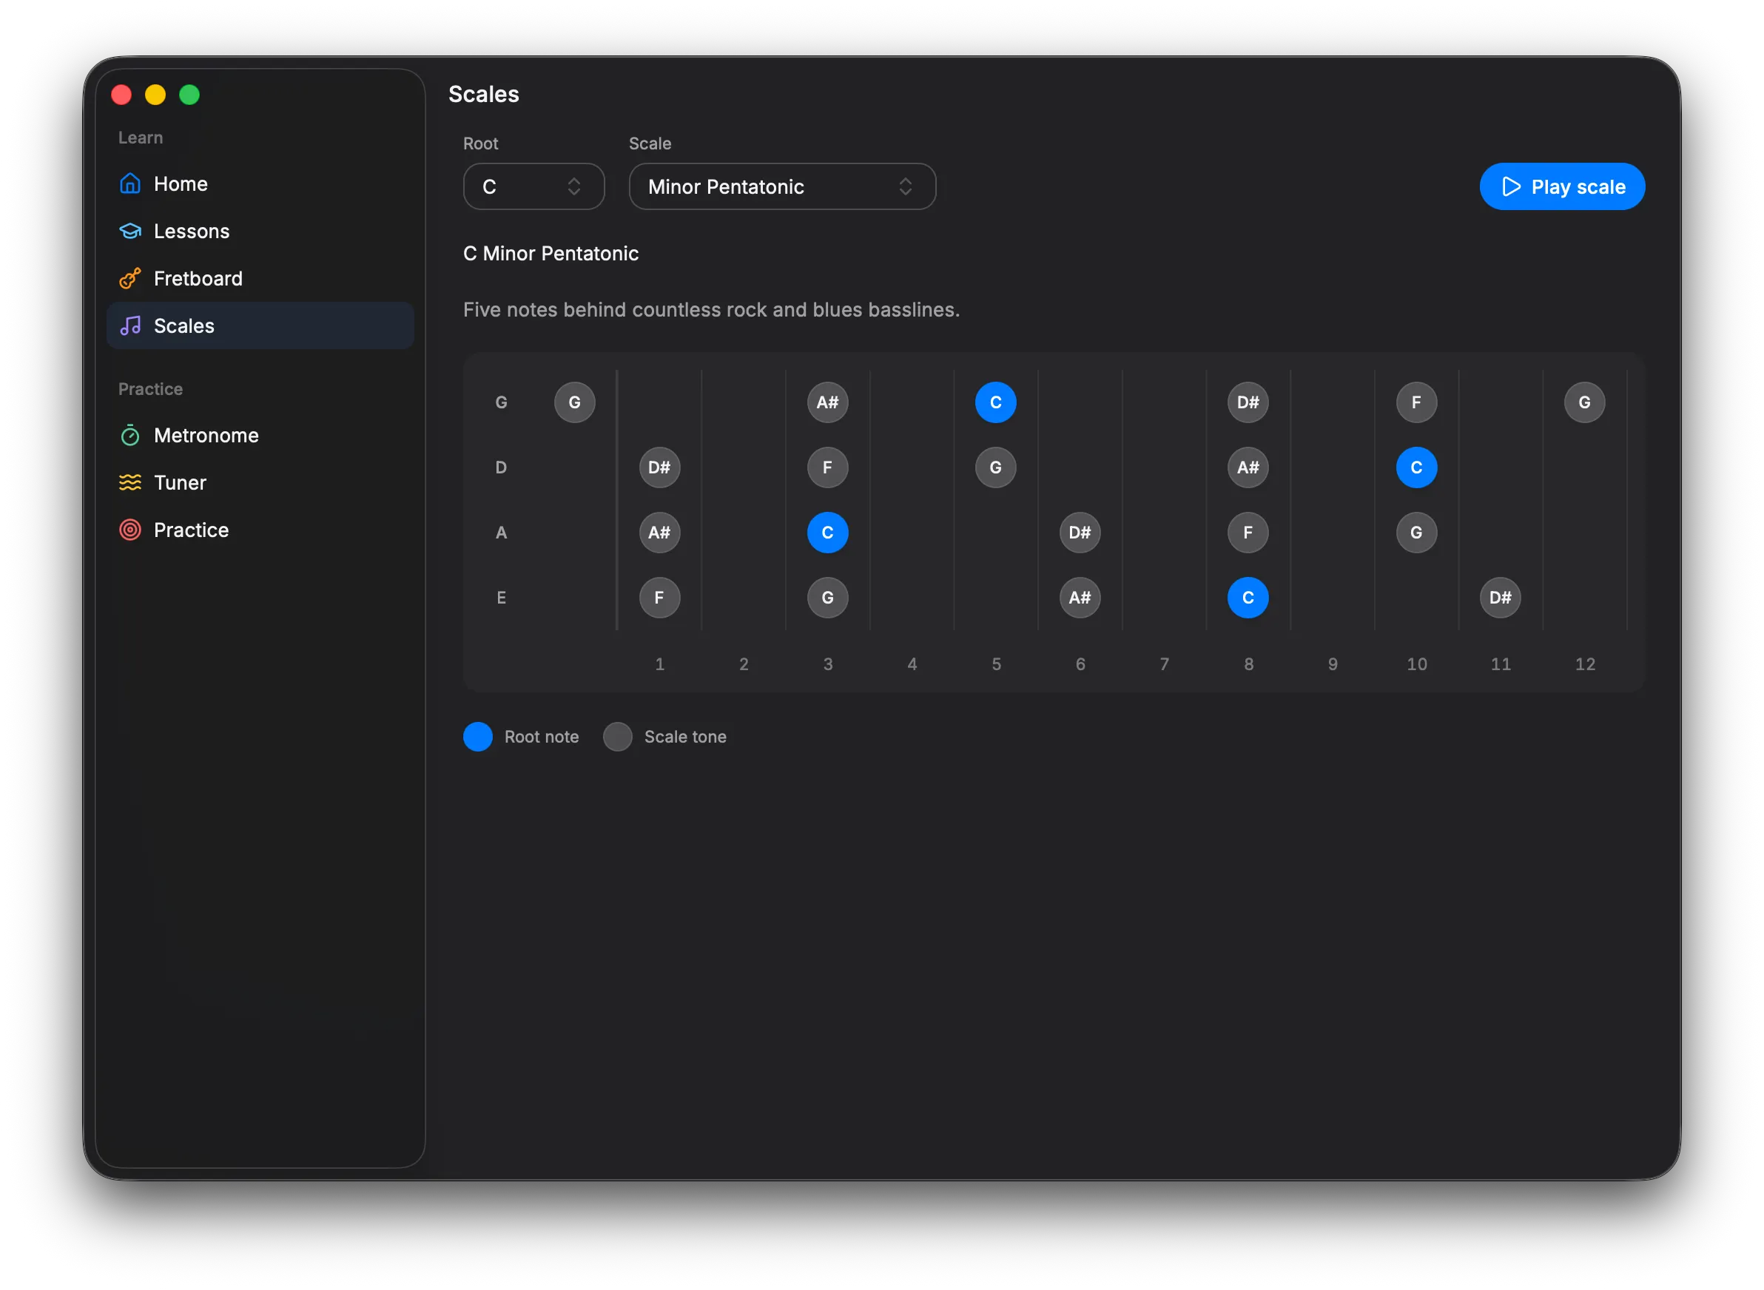Click the Fretboard guitar icon

130,279
